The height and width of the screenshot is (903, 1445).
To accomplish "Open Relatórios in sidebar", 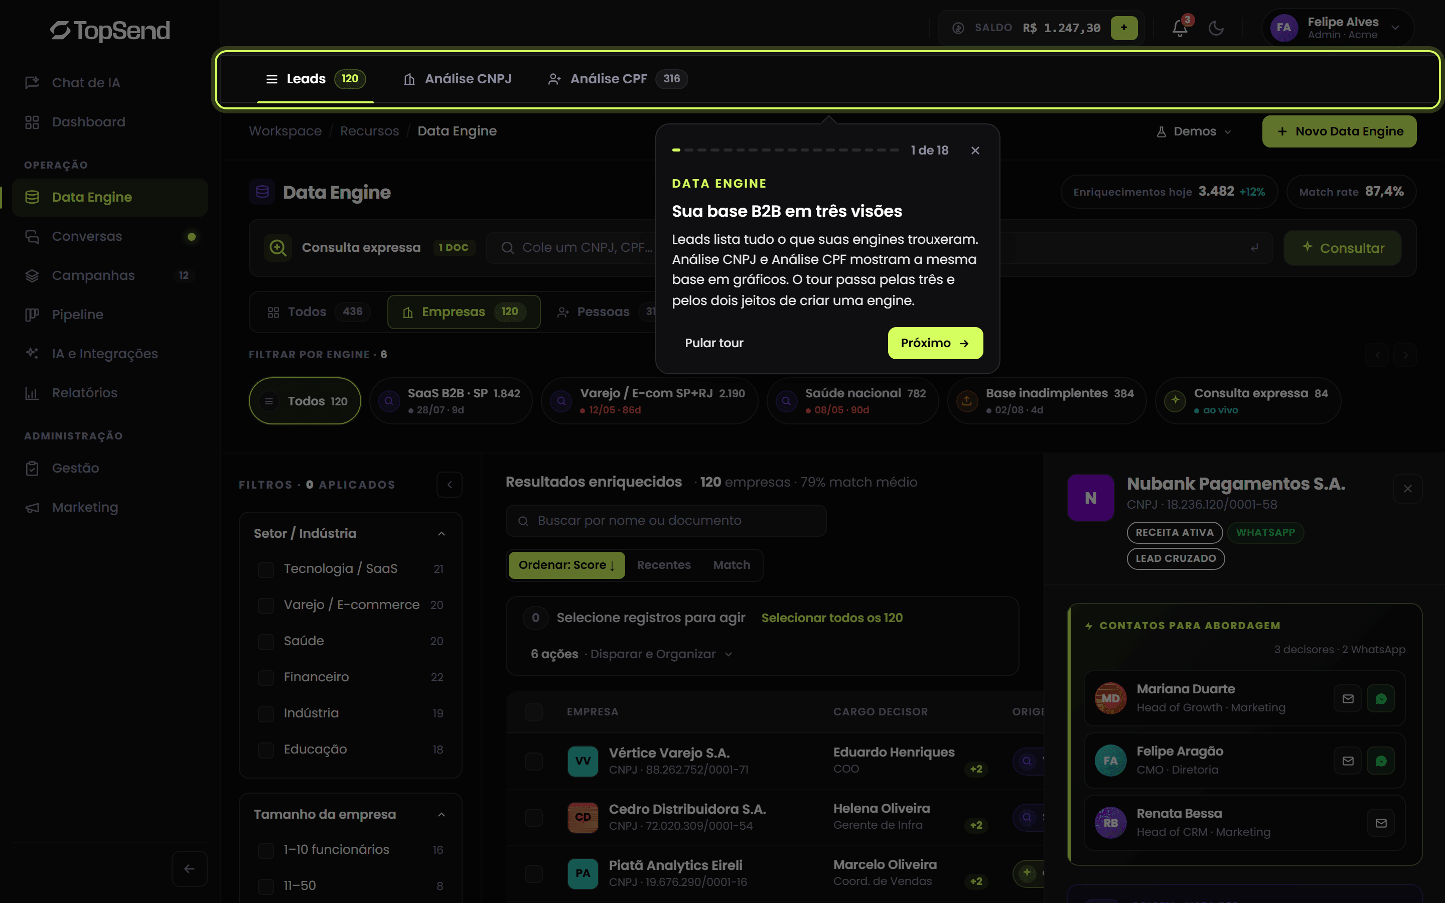I will pyautogui.click(x=109, y=393).
